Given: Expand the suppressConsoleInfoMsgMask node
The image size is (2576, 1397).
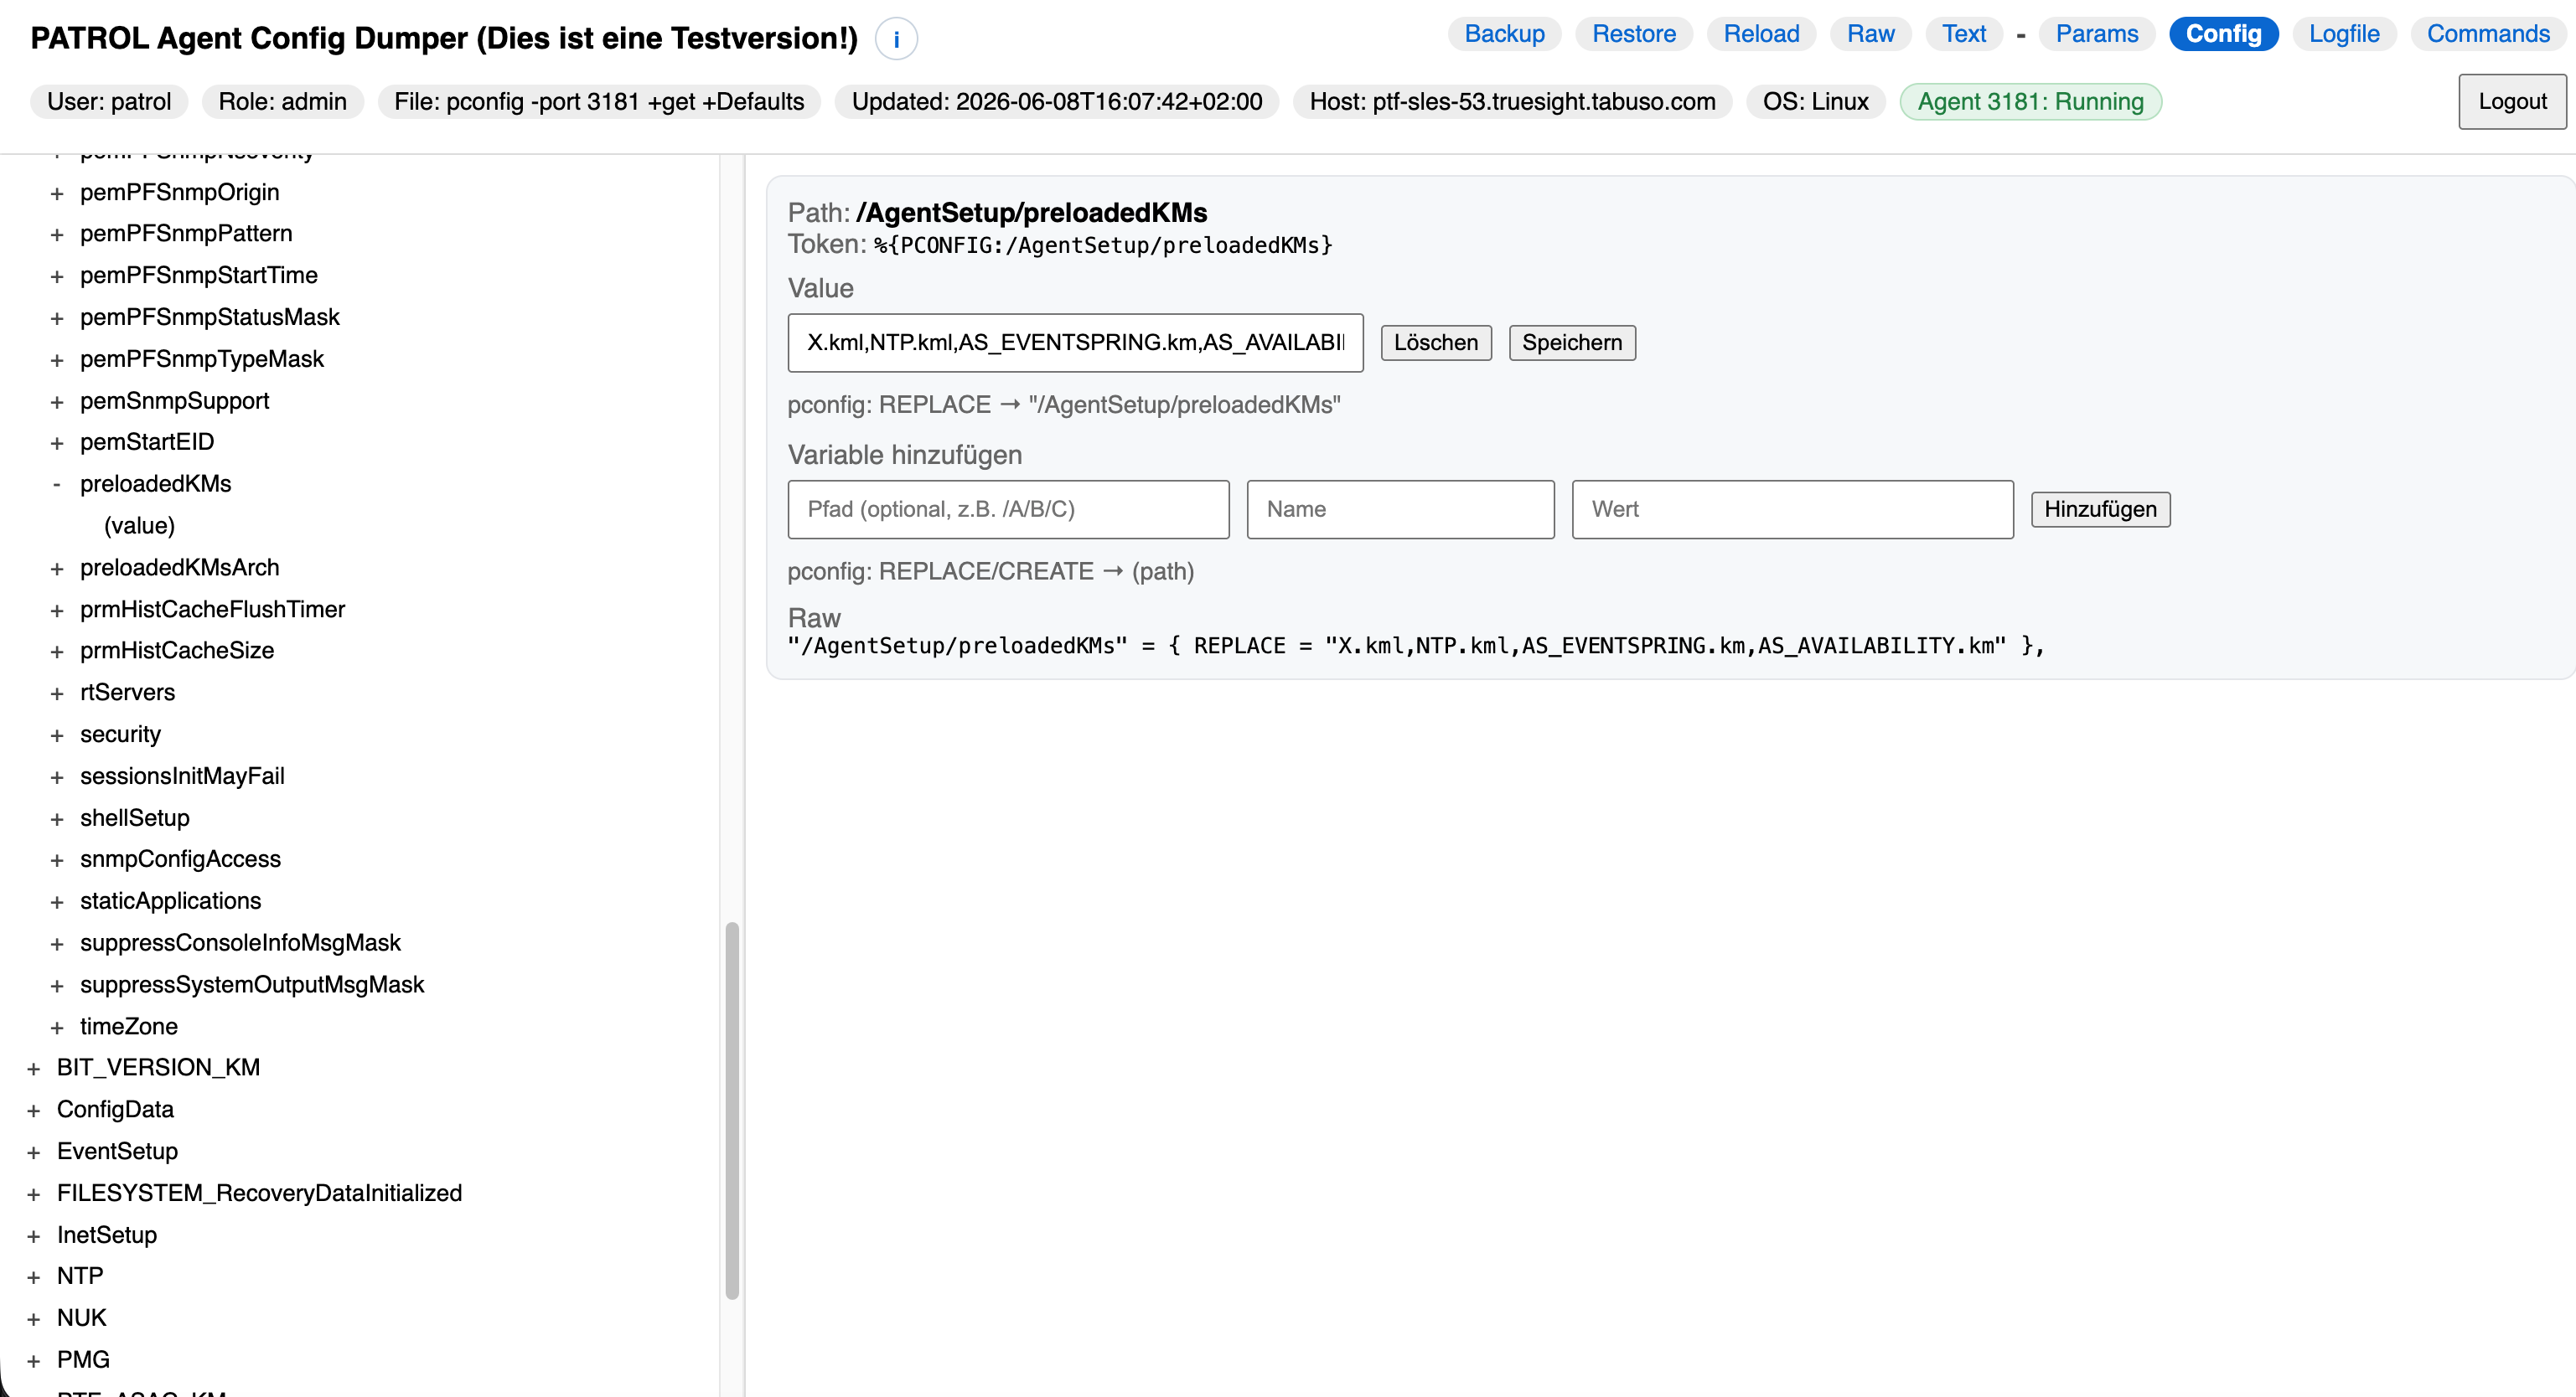Looking at the screenshot, I should tap(57, 946).
